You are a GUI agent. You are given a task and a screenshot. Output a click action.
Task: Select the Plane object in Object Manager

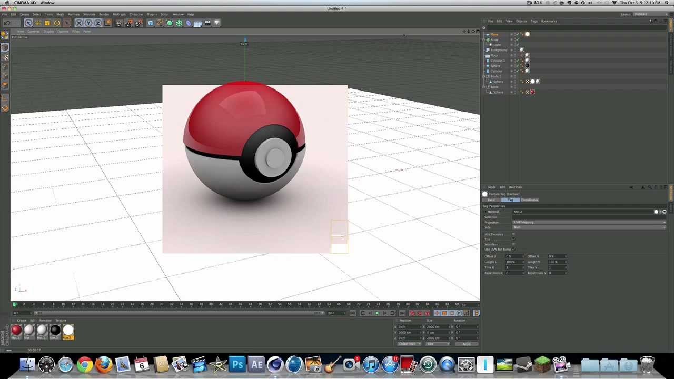(x=494, y=34)
